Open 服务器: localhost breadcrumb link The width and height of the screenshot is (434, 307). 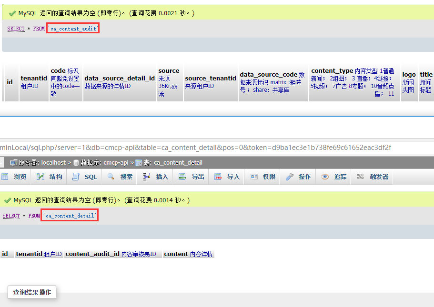tap(42, 163)
